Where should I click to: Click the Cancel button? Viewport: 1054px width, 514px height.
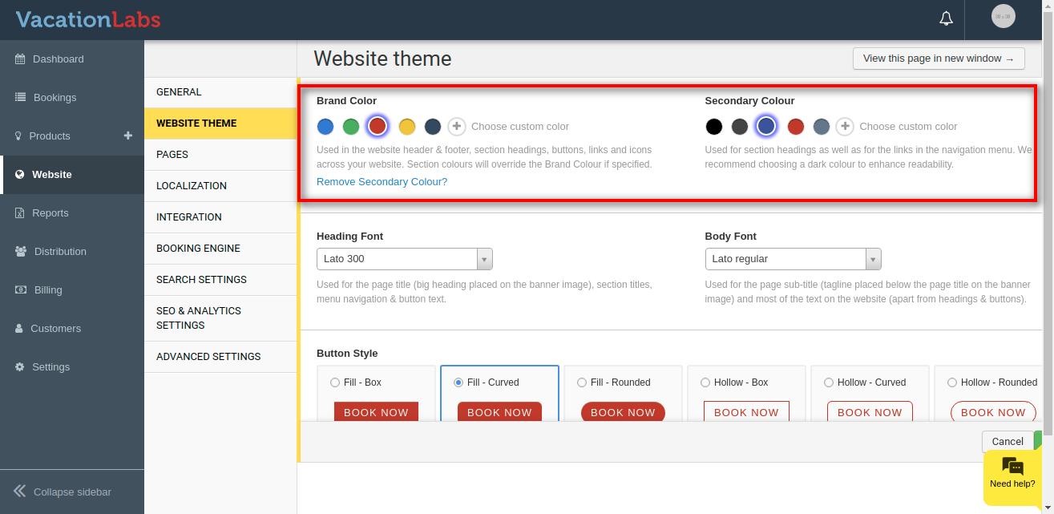1007,441
